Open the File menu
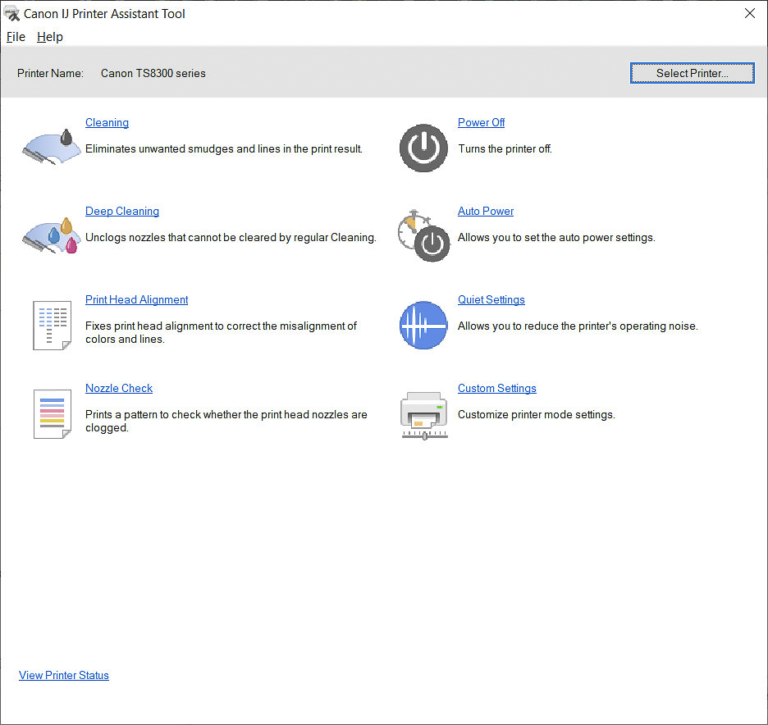Viewport: 768px width, 725px height. click(16, 37)
